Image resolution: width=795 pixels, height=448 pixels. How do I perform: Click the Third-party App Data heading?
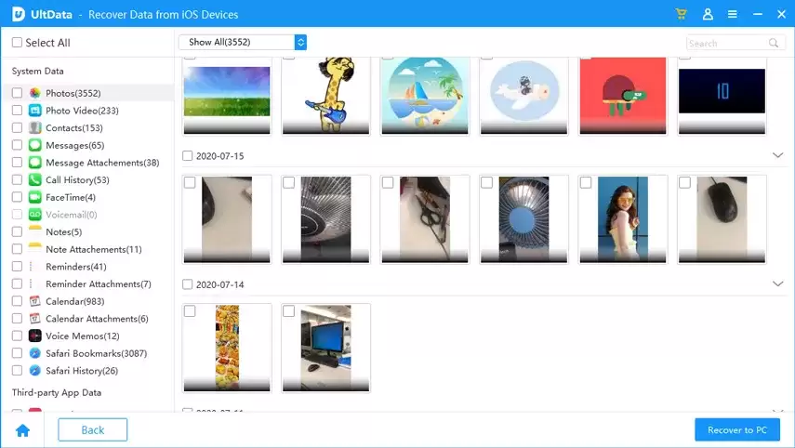(x=57, y=392)
